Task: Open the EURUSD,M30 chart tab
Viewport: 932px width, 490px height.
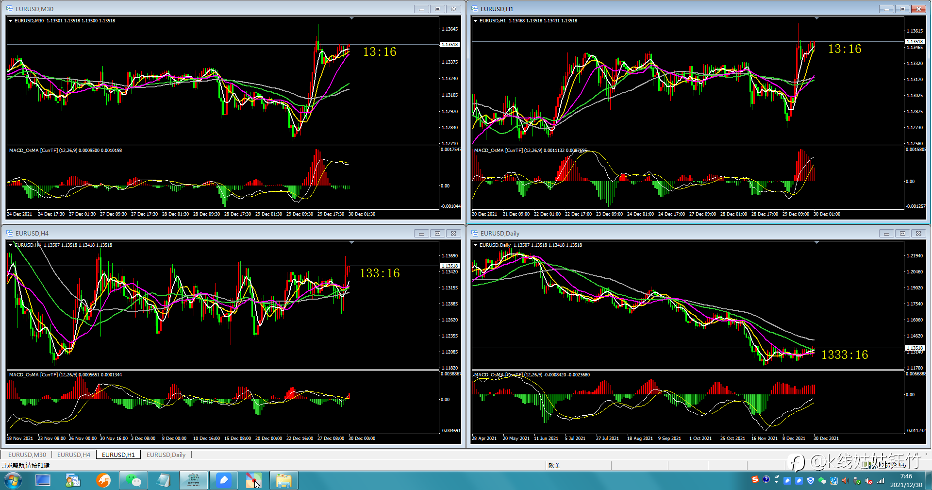Action: [x=27, y=455]
